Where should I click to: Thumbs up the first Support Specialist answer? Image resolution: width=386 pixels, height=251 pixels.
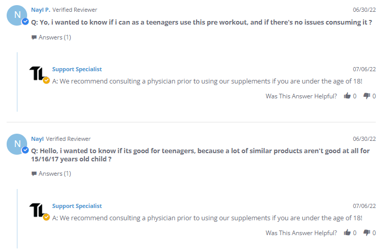[348, 96]
